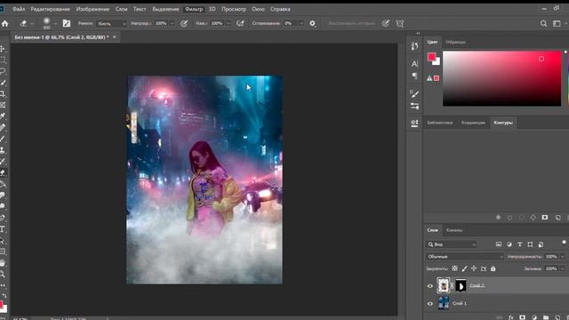The height and width of the screenshot is (320, 569).
Task: Switch to the Каналы tab
Action: 454,230
